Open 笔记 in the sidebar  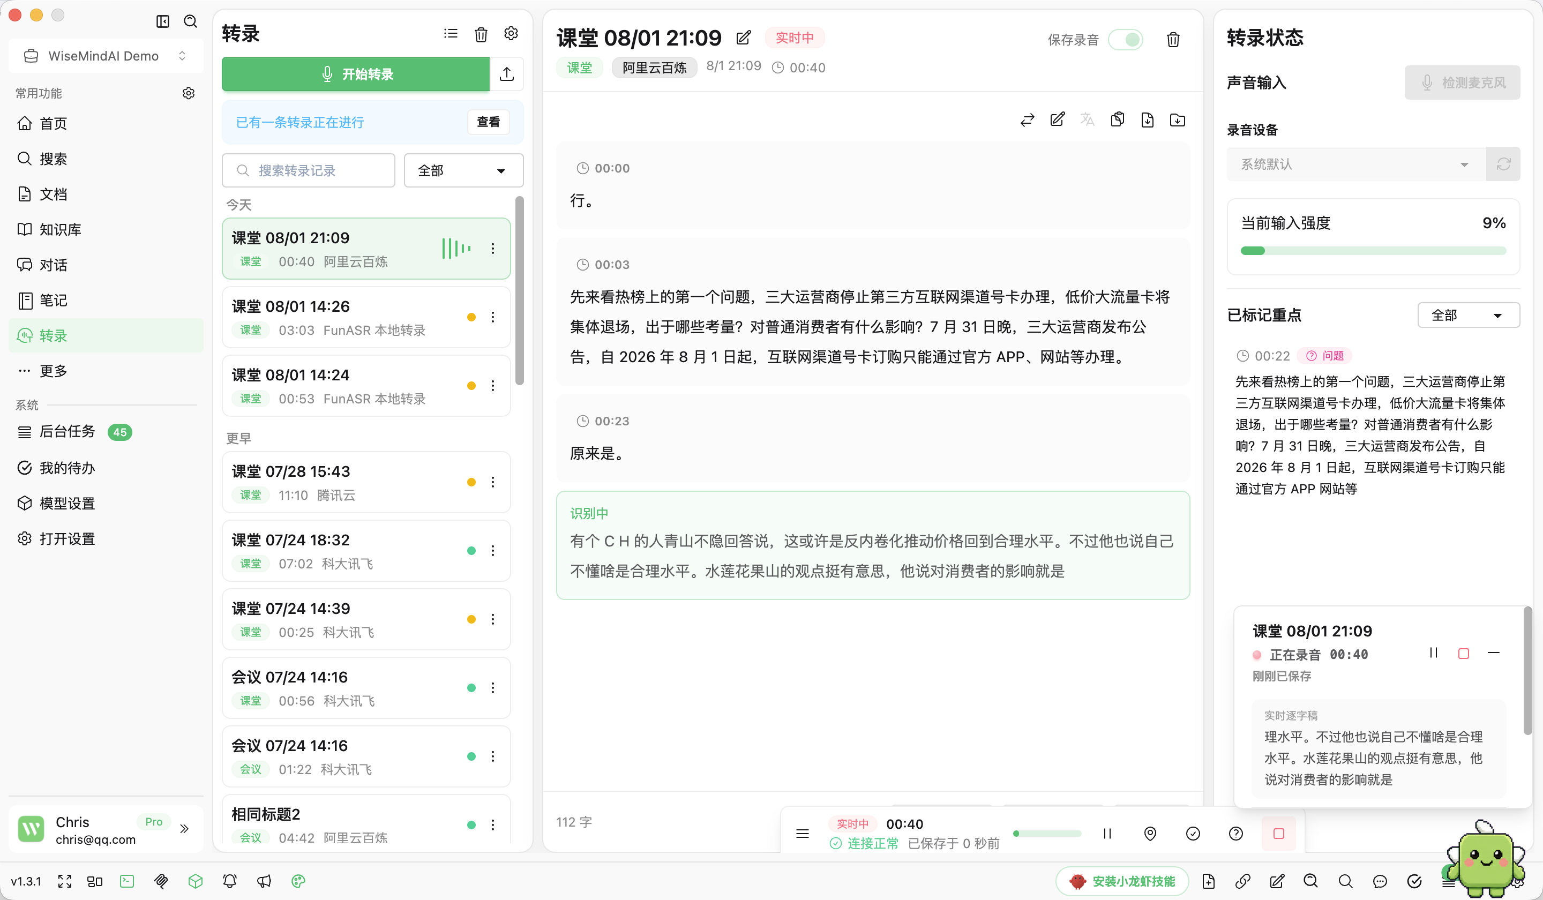pyautogui.click(x=106, y=301)
